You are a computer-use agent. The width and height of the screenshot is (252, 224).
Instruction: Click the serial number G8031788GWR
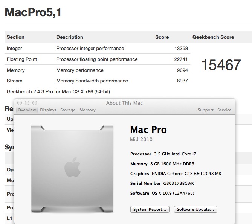click(179, 183)
